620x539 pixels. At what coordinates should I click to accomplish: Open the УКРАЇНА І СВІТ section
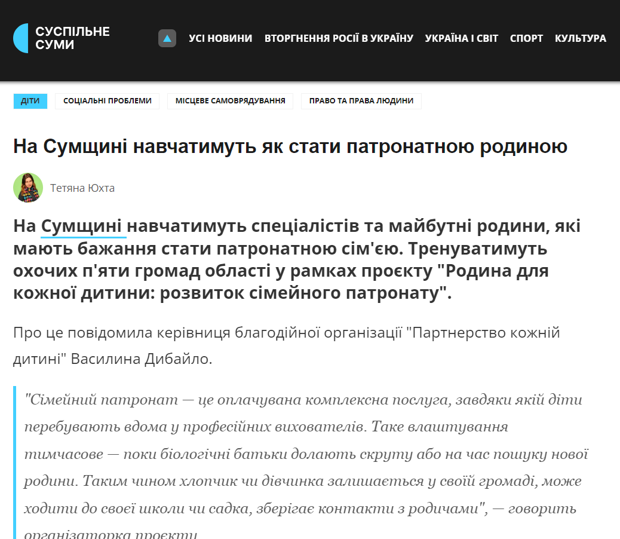462,38
